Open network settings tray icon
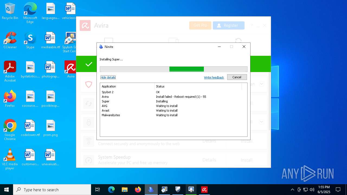Image resolution: width=347 pixels, height=195 pixels. pyautogui.click(x=306, y=190)
